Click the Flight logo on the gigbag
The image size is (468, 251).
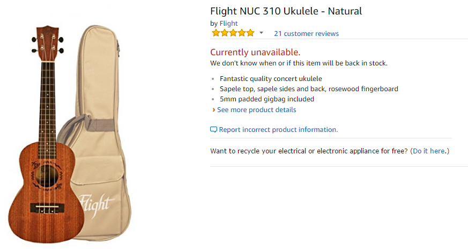pyautogui.click(x=96, y=205)
